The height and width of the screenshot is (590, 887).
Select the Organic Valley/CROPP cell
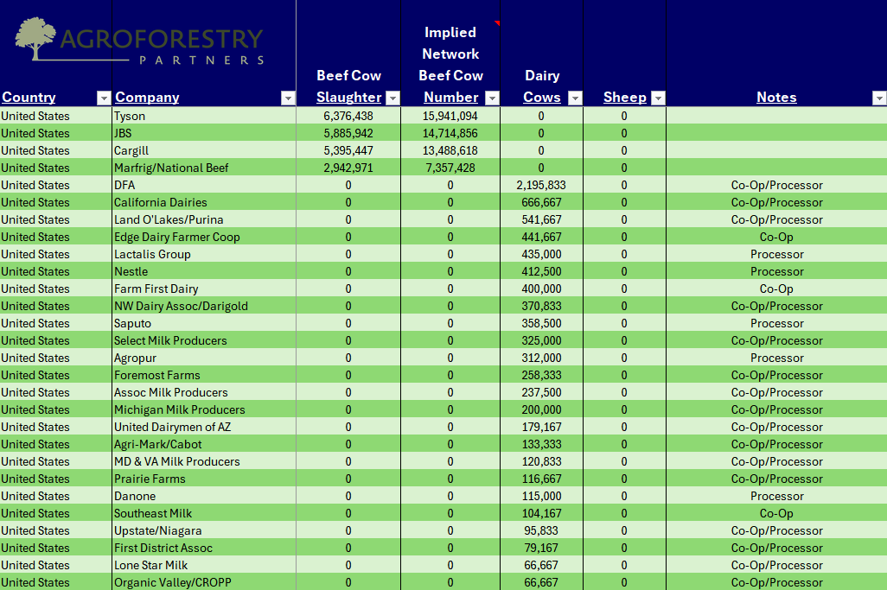[204, 582]
